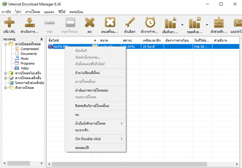This screenshot has height=168, width=242.
Task: Sort by ขนาด column header
Action: [x=110, y=41]
